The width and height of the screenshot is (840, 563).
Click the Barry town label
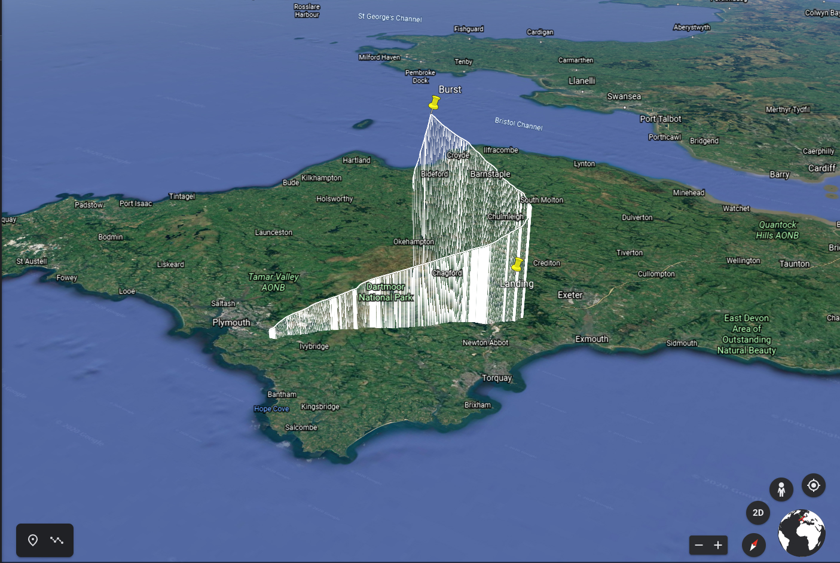coord(780,175)
